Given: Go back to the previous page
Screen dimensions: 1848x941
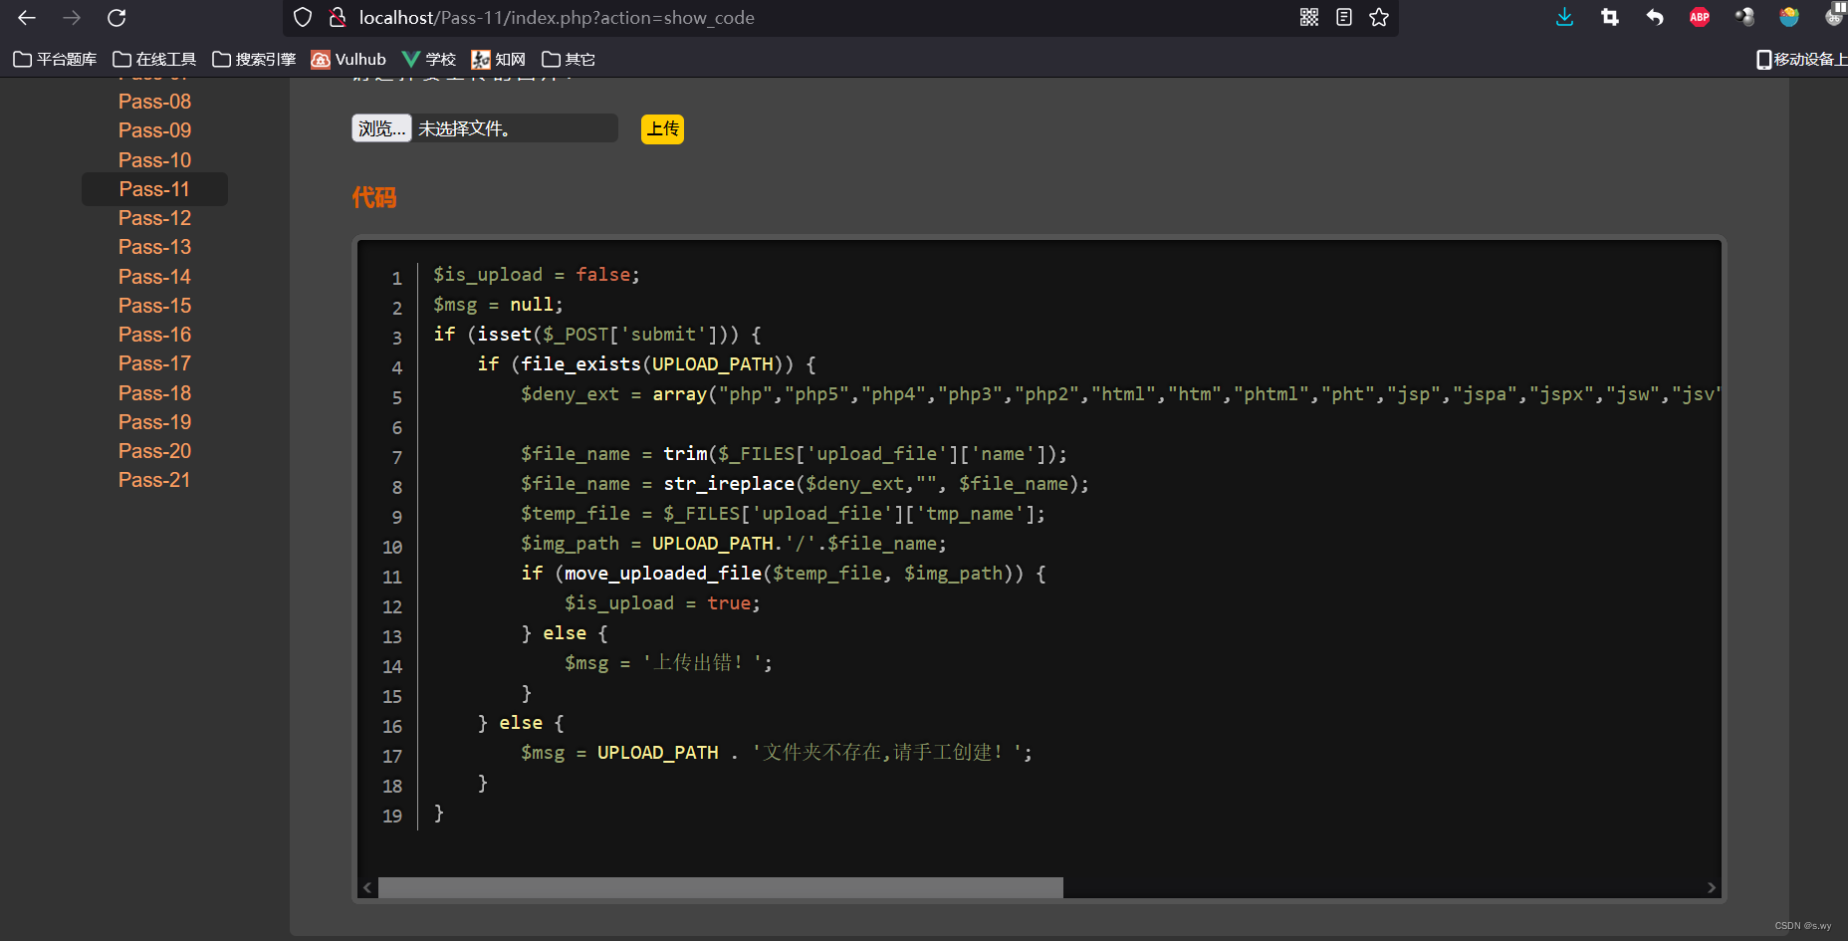Looking at the screenshot, I should pos(27,18).
